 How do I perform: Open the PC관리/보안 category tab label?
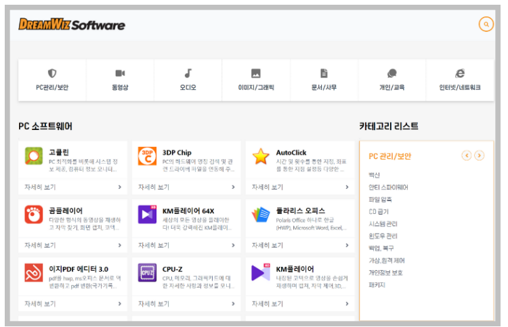tap(52, 87)
